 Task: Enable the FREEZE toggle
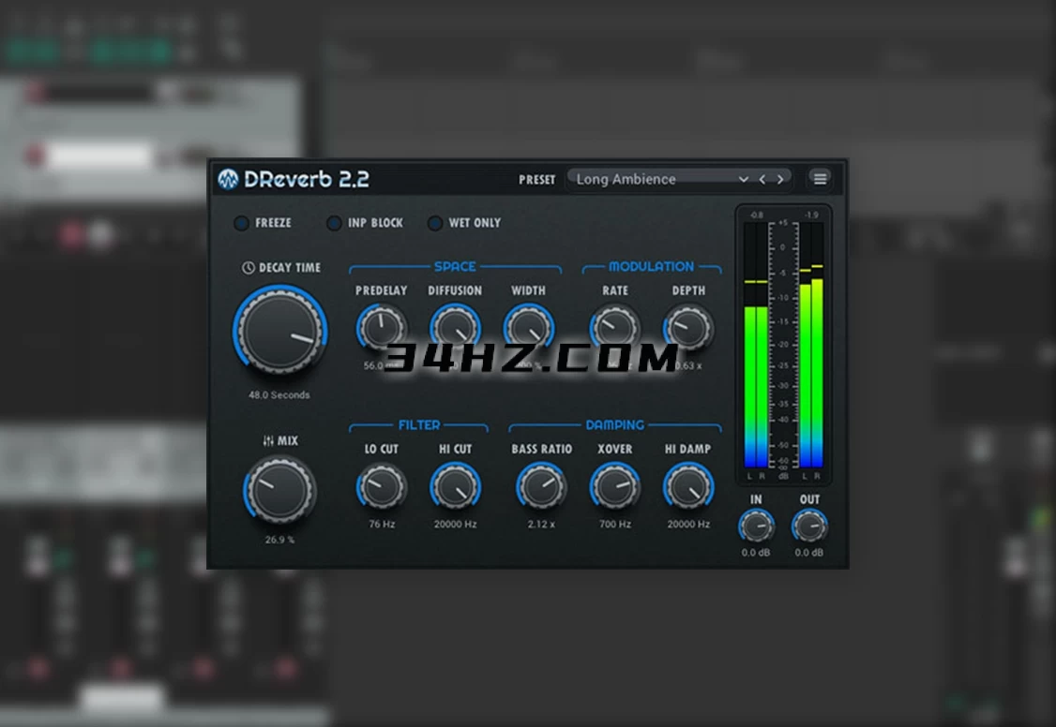243,223
